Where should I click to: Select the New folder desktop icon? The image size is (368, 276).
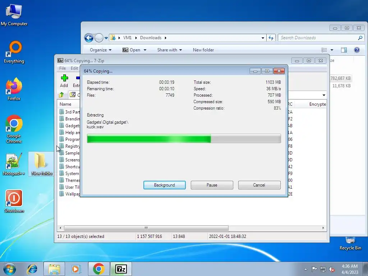pos(42,164)
